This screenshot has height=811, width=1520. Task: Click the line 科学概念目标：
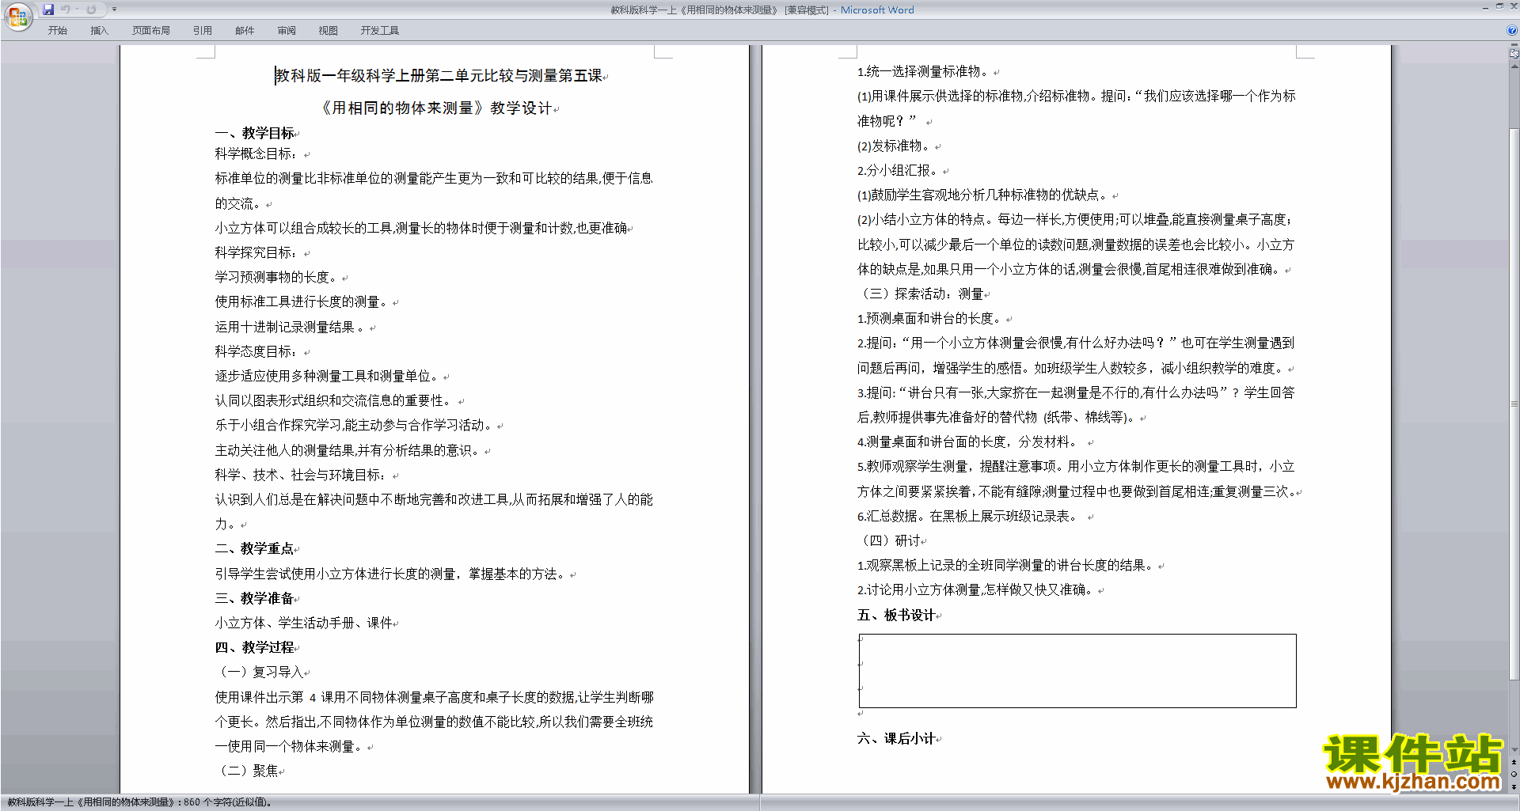[258, 153]
